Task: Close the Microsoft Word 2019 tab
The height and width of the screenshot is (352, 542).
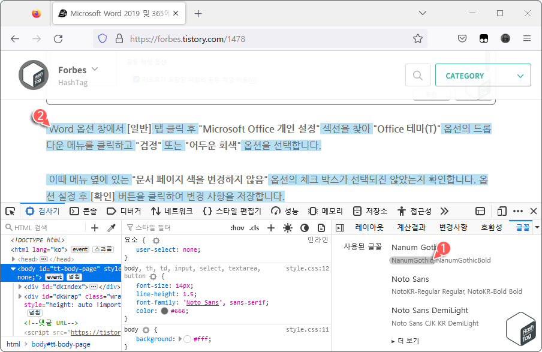Action: pos(176,13)
